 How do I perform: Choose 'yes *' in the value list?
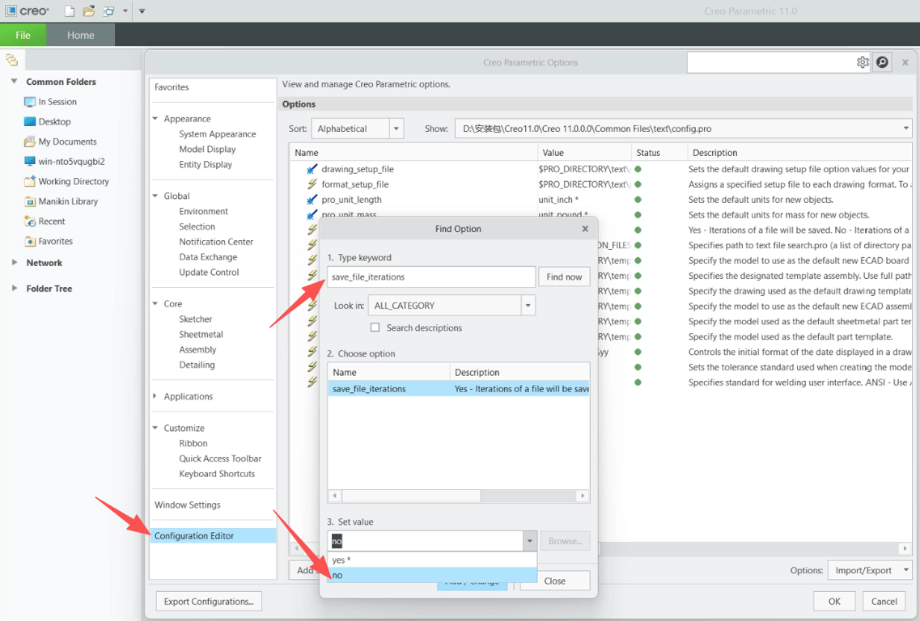432,560
